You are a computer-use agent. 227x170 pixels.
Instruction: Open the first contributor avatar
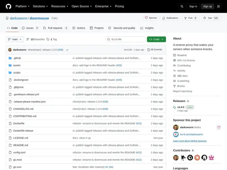pyautogui.click(x=176, y=158)
